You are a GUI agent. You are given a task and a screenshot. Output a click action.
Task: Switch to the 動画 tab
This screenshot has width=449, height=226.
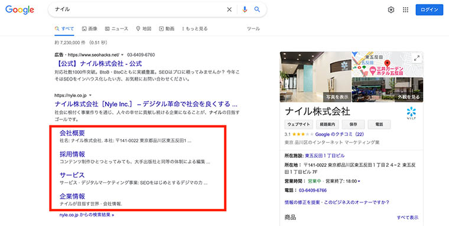[x=167, y=28]
